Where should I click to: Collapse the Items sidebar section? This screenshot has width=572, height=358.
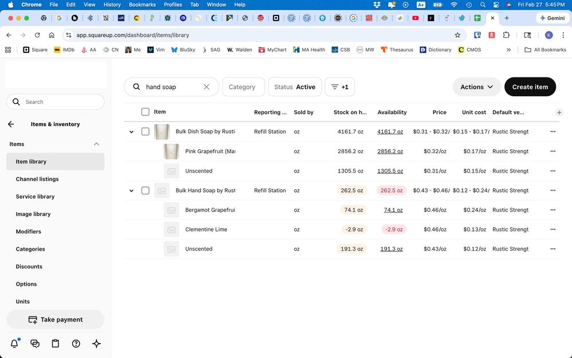(x=96, y=144)
